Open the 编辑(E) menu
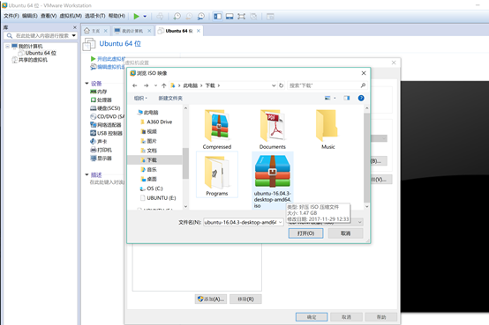Viewport: 489px width, 325px height. click(30, 16)
